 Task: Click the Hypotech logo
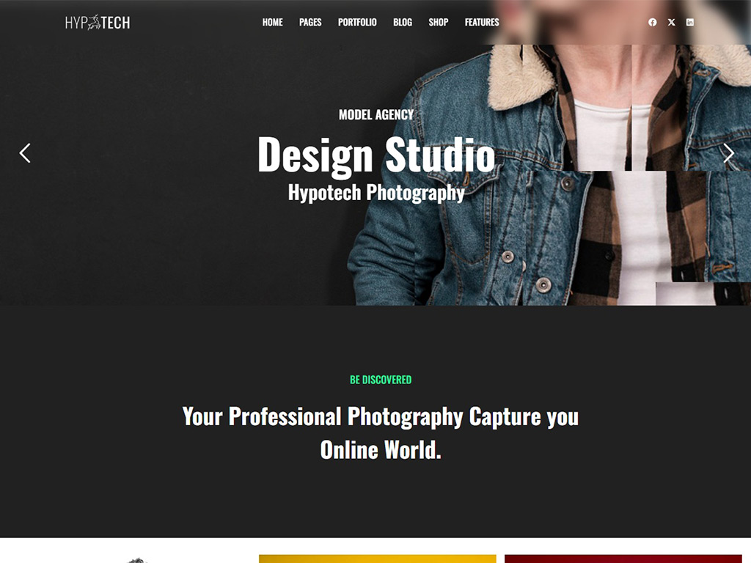coord(98,23)
